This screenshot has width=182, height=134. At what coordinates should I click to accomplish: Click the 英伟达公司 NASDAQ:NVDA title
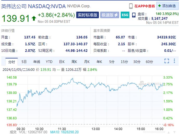(34, 6)
